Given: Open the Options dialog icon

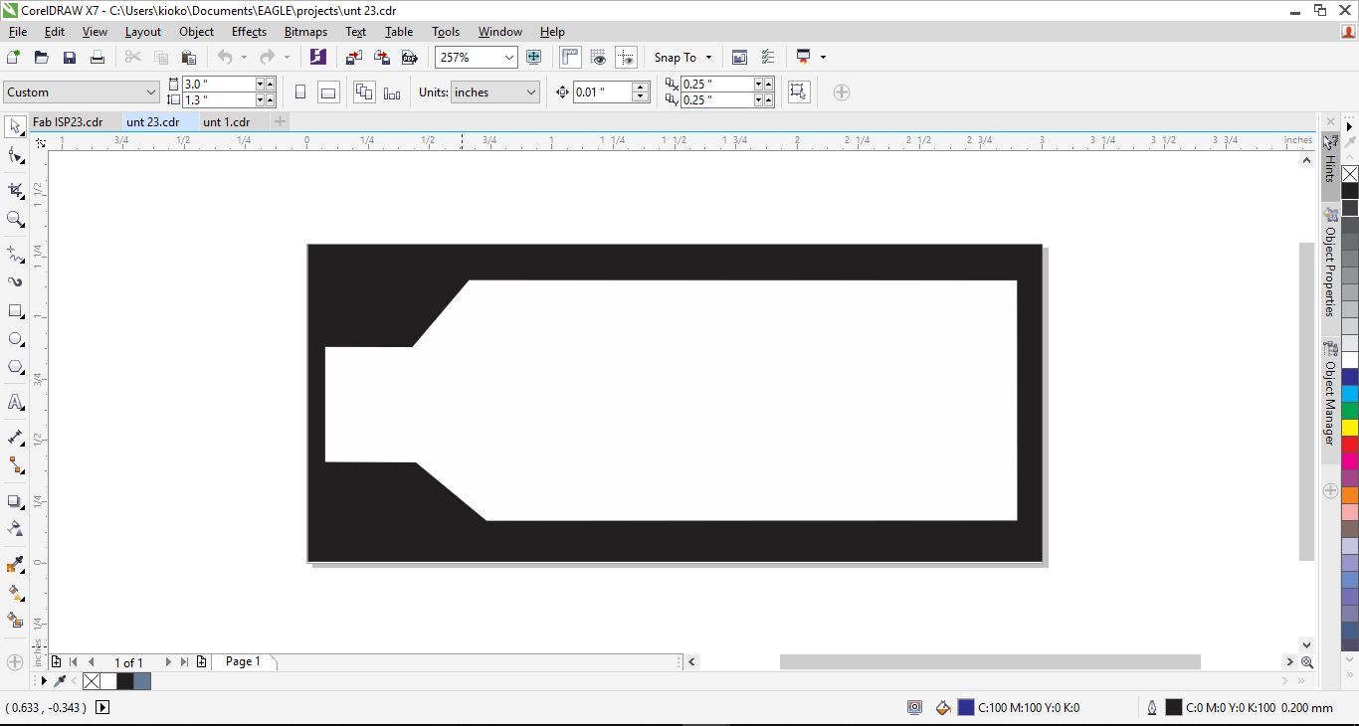Looking at the screenshot, I should pos(767,58).
